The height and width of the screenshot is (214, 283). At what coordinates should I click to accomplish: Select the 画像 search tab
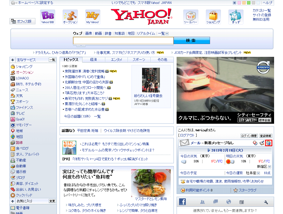coord(89,33)
